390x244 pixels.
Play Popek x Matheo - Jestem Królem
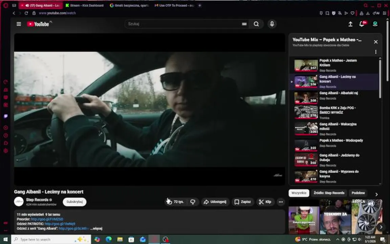tap(335, 65)
